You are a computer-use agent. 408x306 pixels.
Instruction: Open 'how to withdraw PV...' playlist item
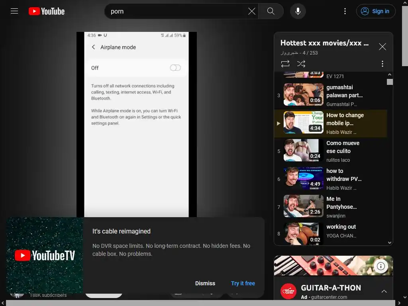tap(330, 179)
